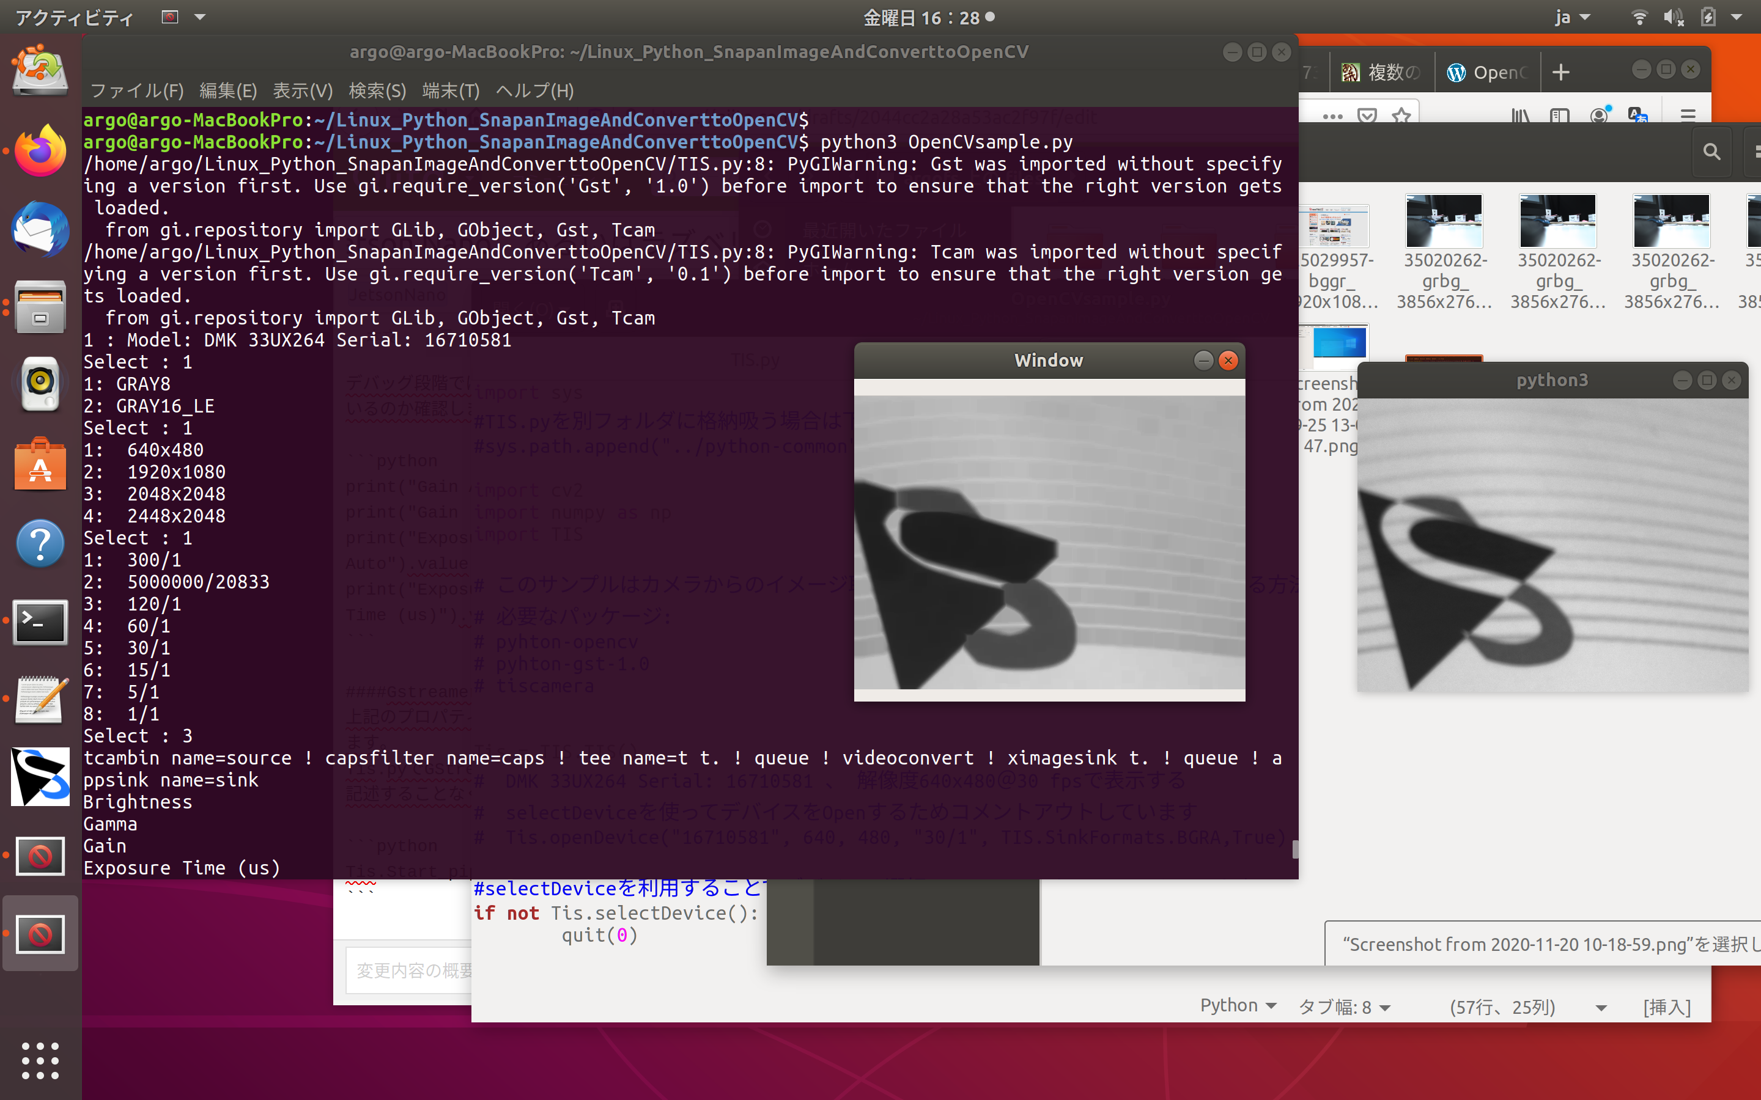Open the ファイル(F) terminal menu

click(x=137, y=91)
